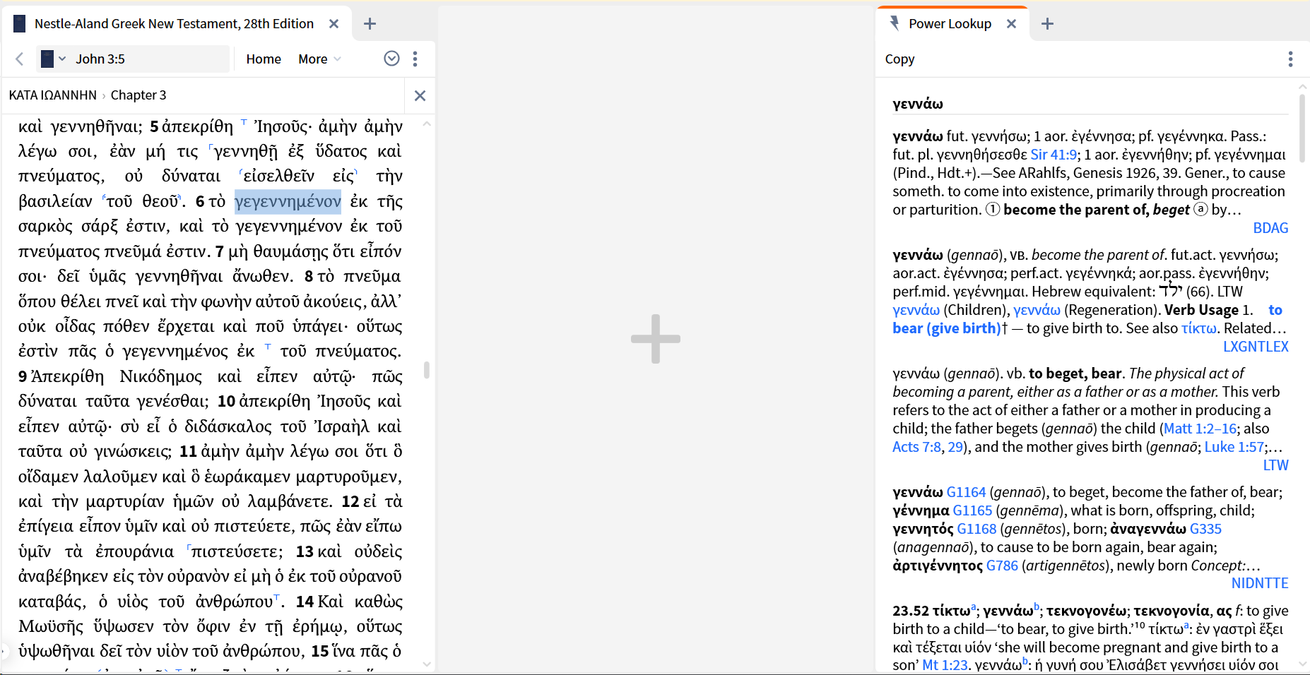Expand the More menu
The height and width of the screenshot is (675, 1310).
click(x=319, y=59)
